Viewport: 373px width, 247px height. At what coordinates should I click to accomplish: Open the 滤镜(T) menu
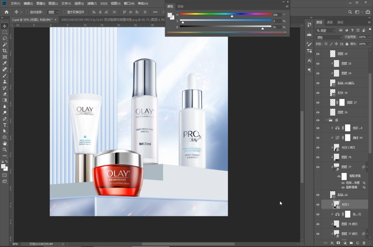click(x=92, y=3)
